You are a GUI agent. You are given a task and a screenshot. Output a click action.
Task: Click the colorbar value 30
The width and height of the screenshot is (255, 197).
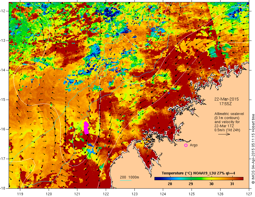coord(211,184)
